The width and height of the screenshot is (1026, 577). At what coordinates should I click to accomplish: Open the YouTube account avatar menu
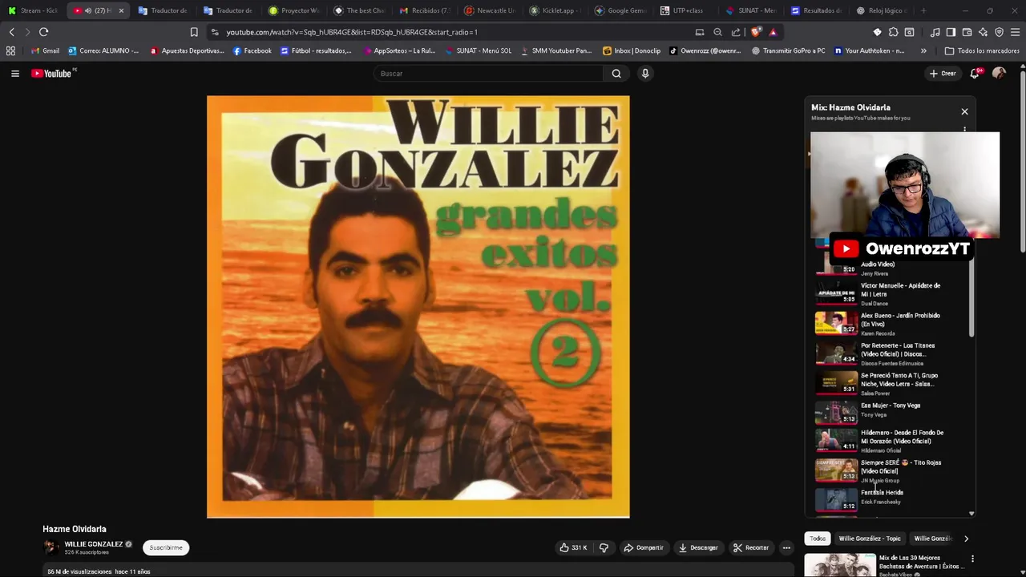pyautogui.click(x=999, y=73)
